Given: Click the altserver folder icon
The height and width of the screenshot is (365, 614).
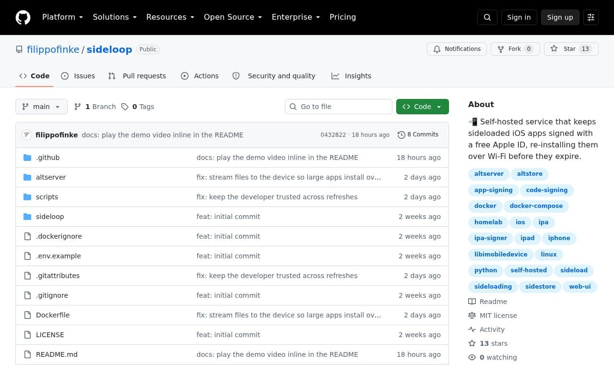Looking at the screenshot, I should tap(27, 177).
